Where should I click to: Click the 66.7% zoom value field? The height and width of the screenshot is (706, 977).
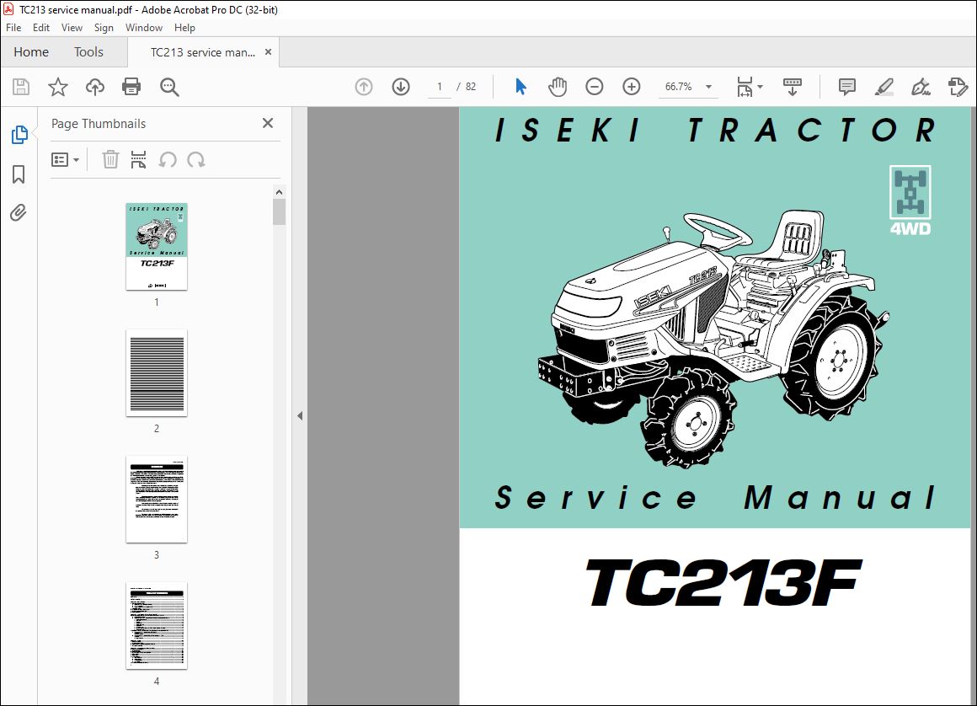click(679, 87)
